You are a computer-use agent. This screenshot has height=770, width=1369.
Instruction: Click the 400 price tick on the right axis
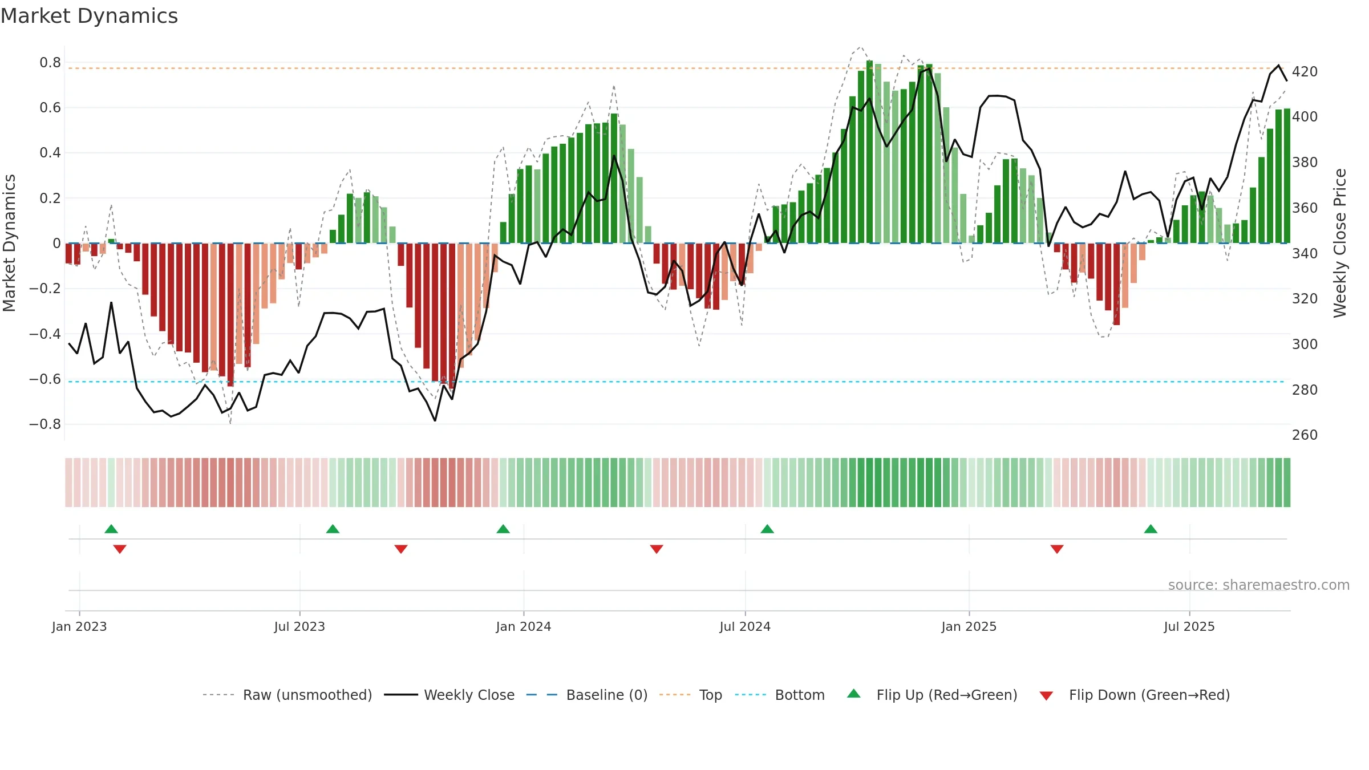point(1305,116)
